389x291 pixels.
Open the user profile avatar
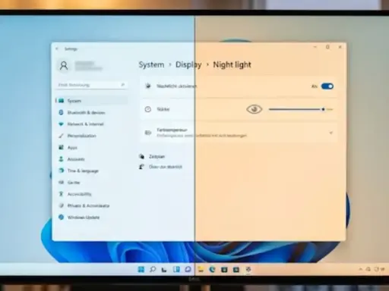tap(64, 66)
